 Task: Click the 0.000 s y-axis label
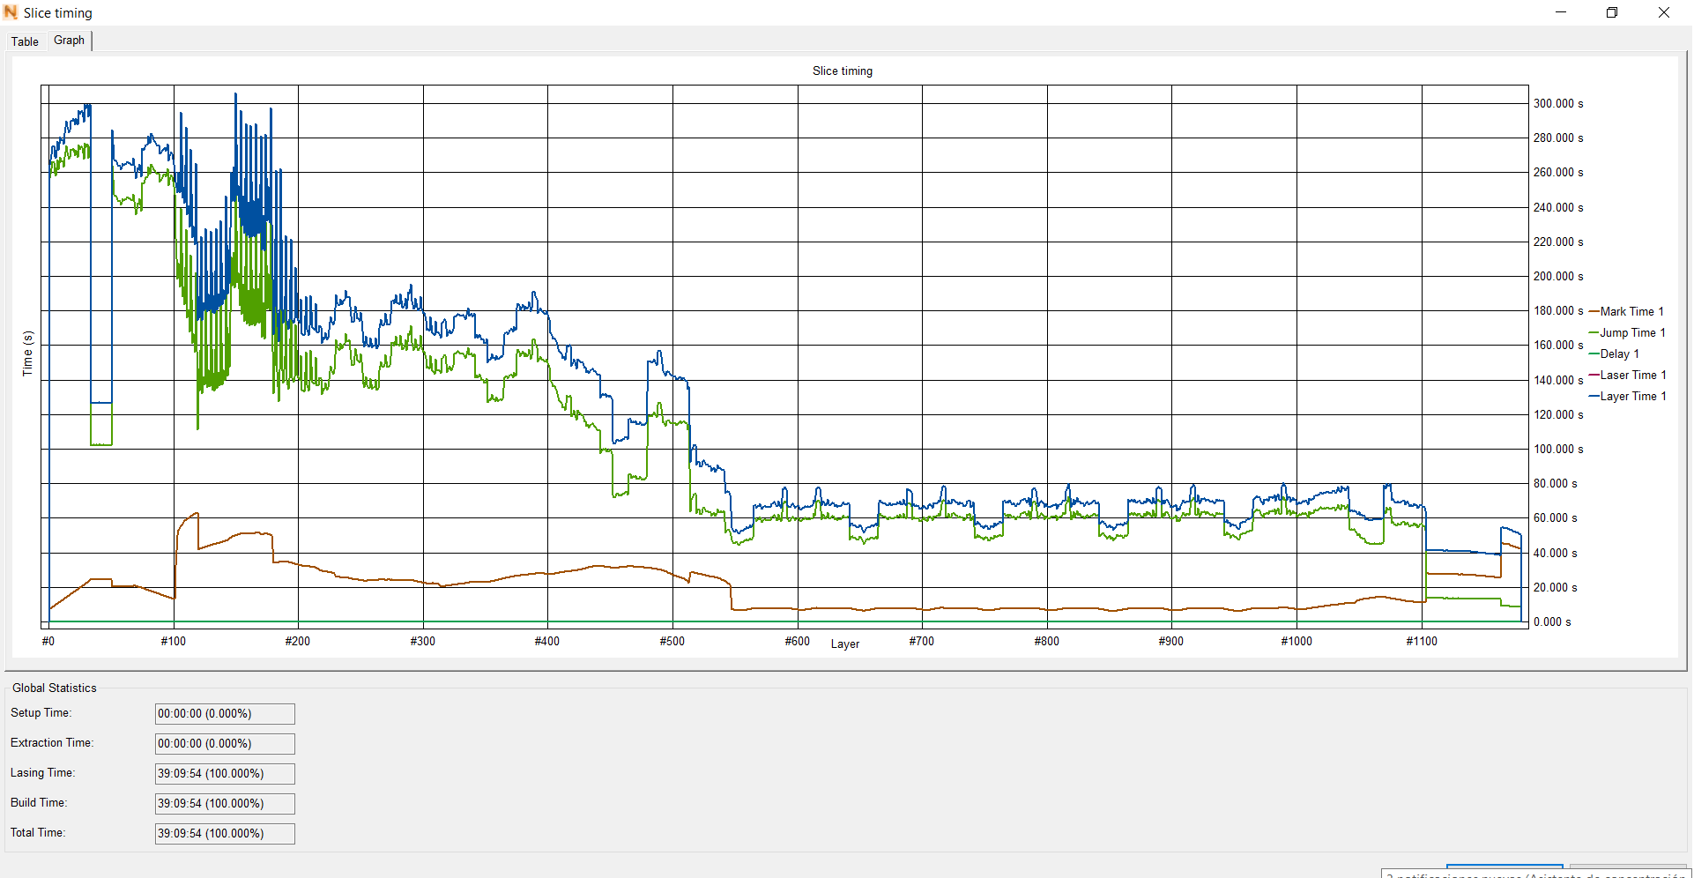click(1552, 621)
